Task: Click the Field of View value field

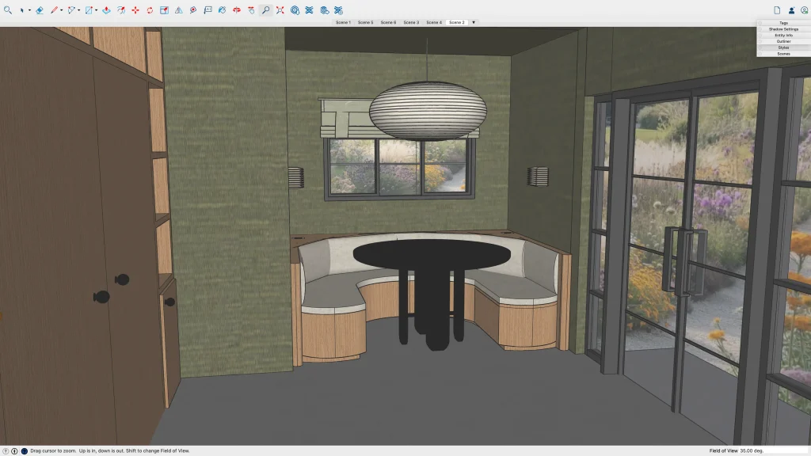Action: click(x=748, y=450)
